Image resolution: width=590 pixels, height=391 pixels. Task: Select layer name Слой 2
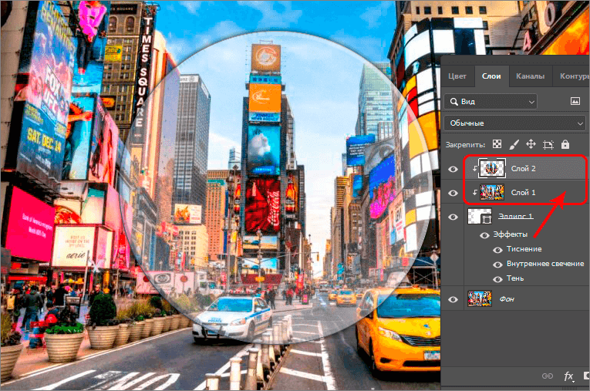(523, 169)
